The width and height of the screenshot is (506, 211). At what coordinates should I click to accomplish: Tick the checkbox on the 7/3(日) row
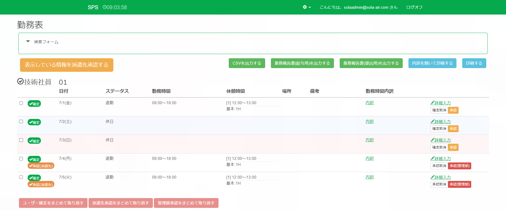coord(21,140)
